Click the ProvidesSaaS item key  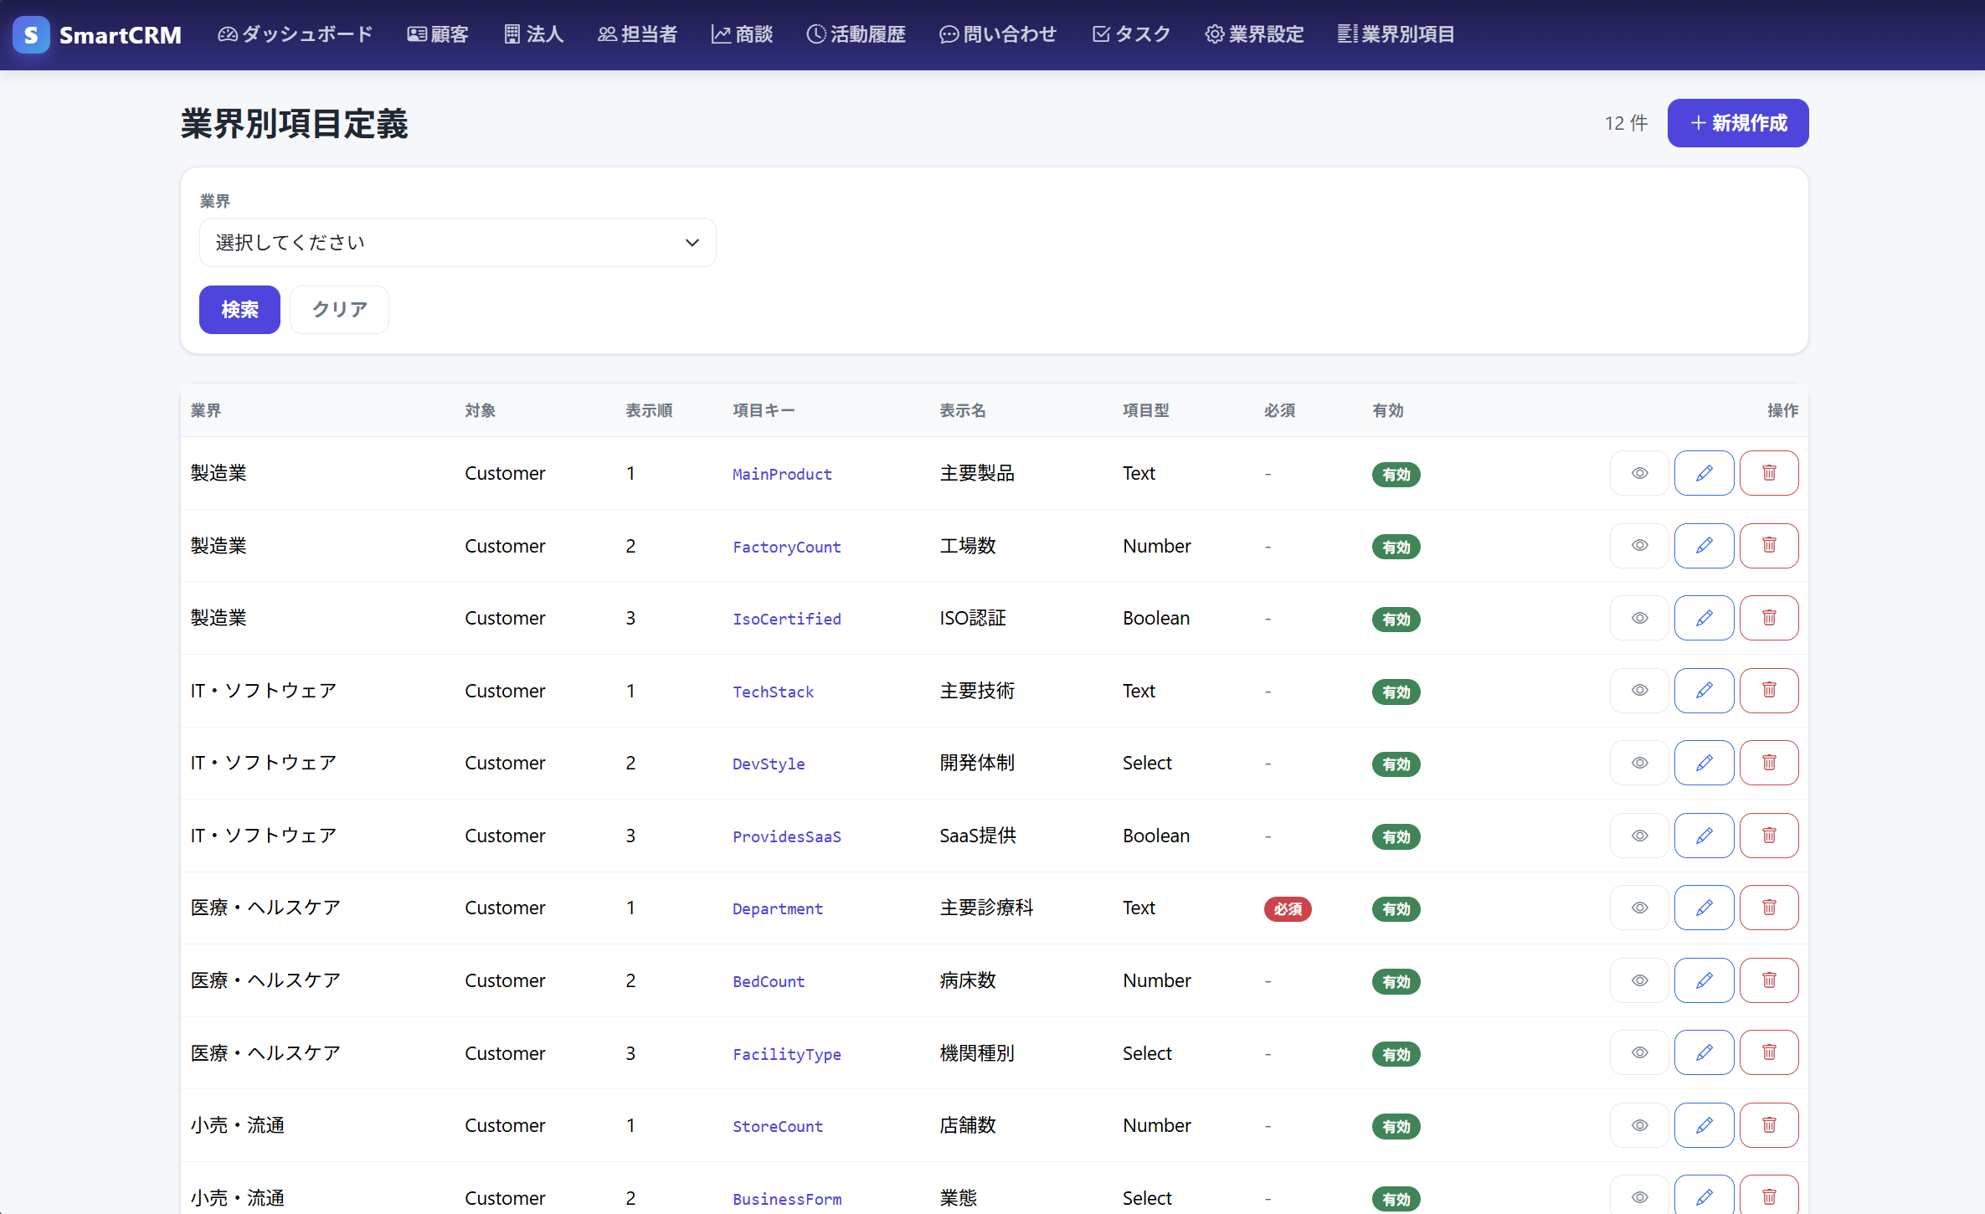coord(786,836)
